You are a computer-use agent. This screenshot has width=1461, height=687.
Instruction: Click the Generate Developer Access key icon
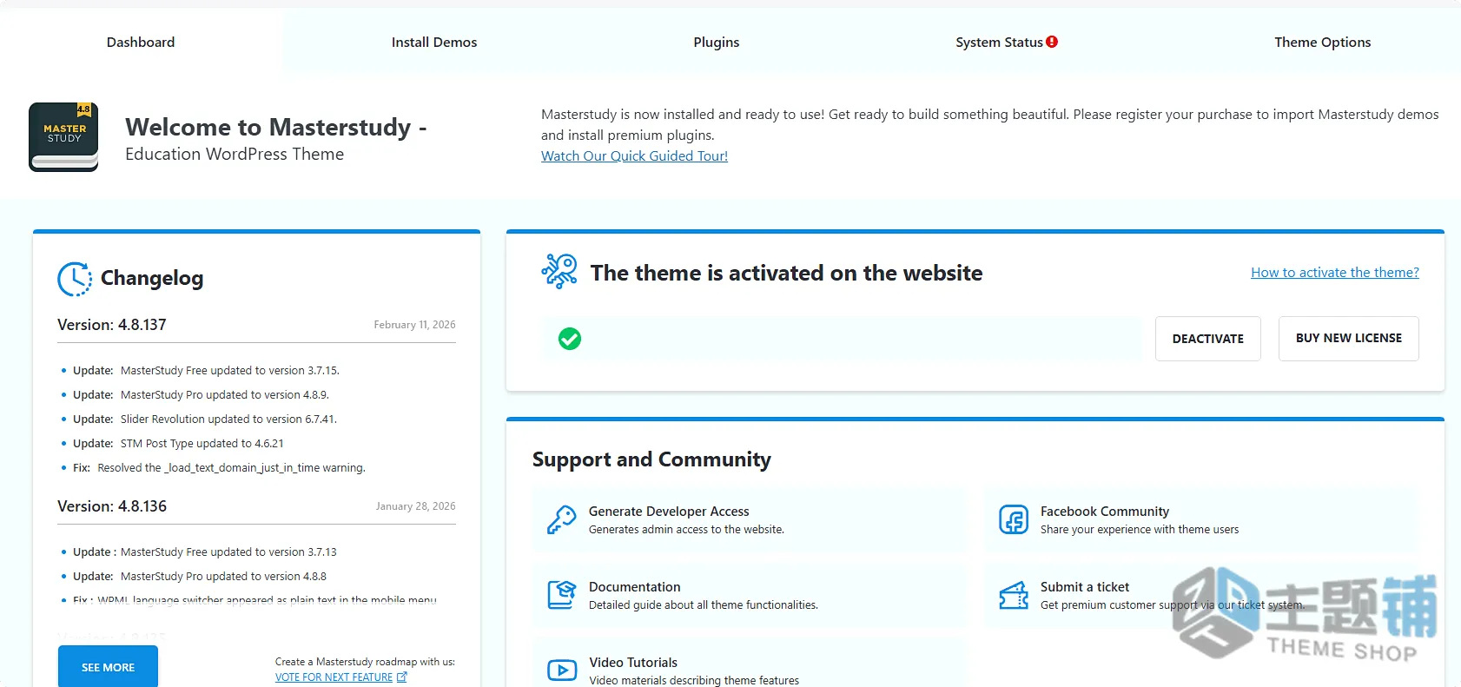[x=561, y=519]
